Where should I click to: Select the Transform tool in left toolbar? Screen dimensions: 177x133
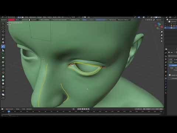[3, 42]
